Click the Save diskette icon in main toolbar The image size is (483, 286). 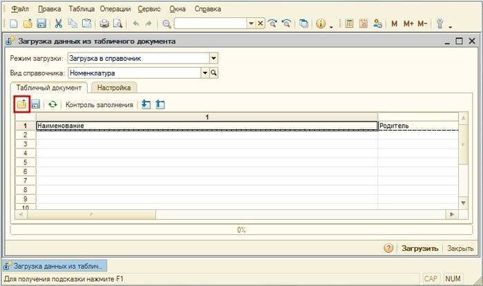(x=41, y=23)
